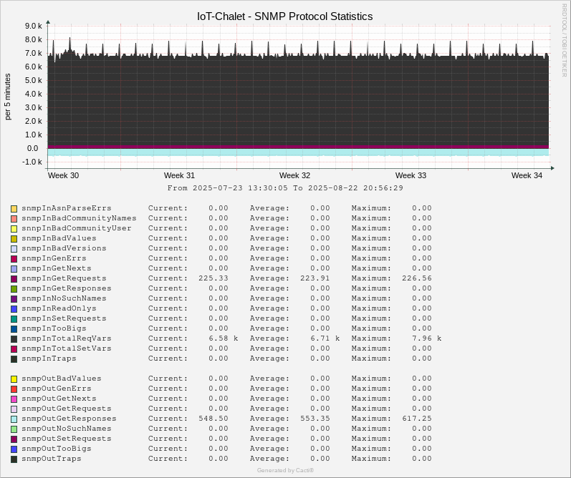Click the Week 33 axis label
571x478 pixels.
pos(411,175)
